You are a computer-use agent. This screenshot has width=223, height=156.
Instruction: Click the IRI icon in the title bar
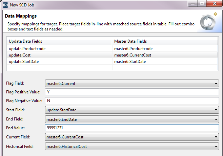point(5,5)
